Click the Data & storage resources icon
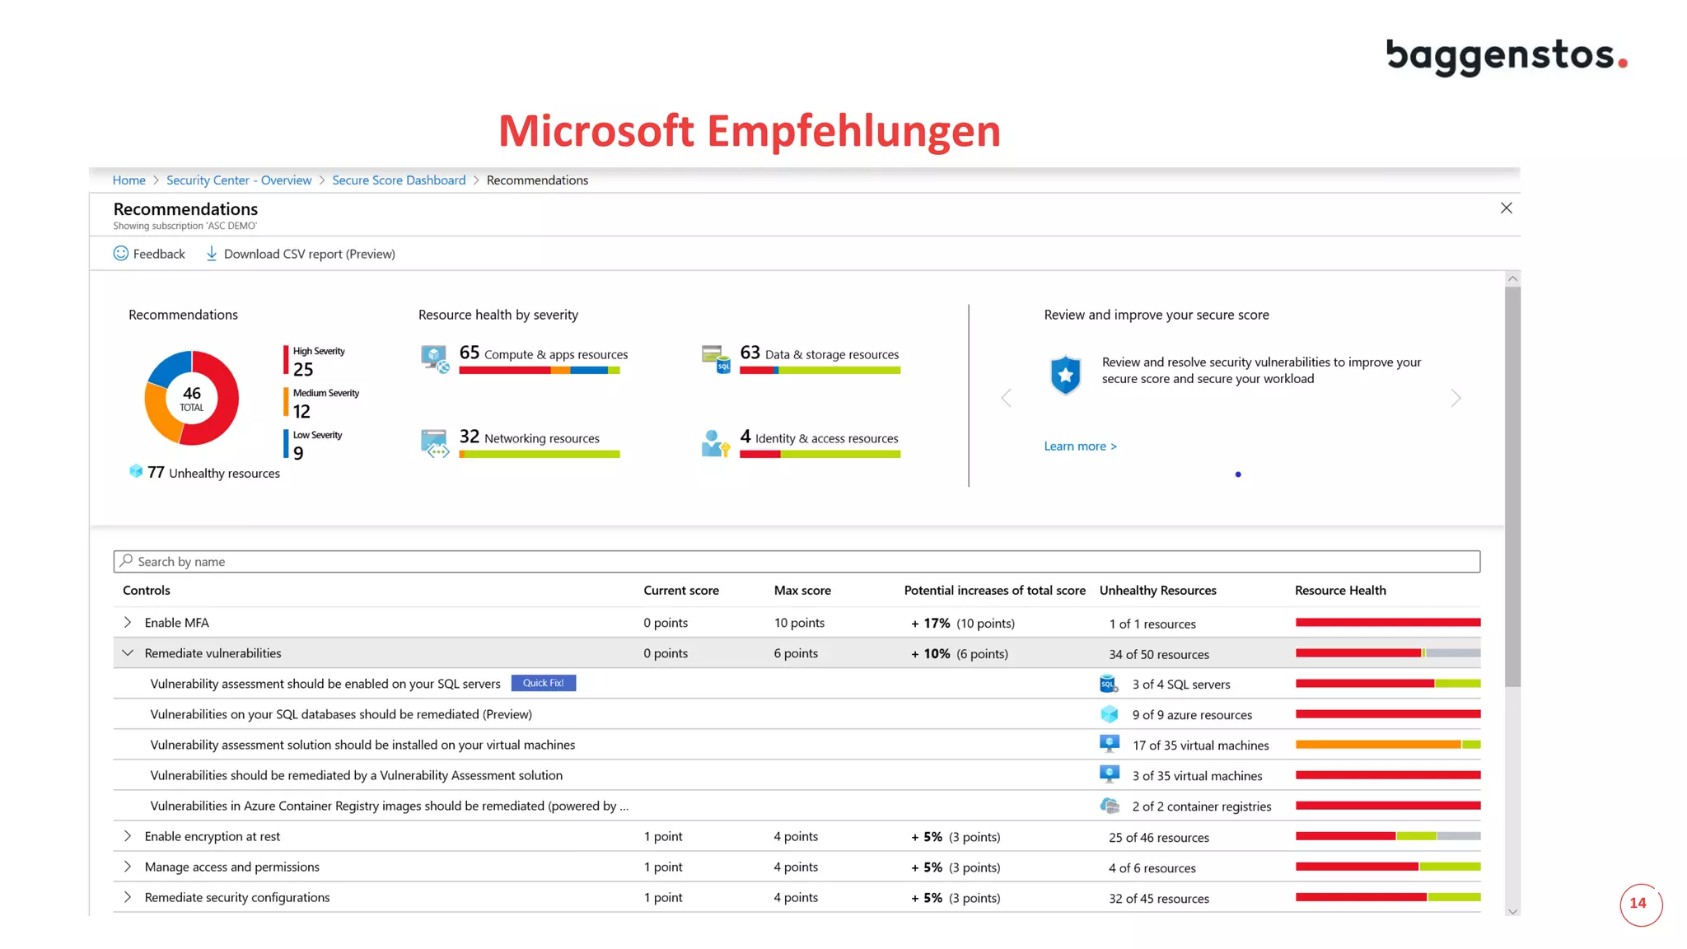 716,359
